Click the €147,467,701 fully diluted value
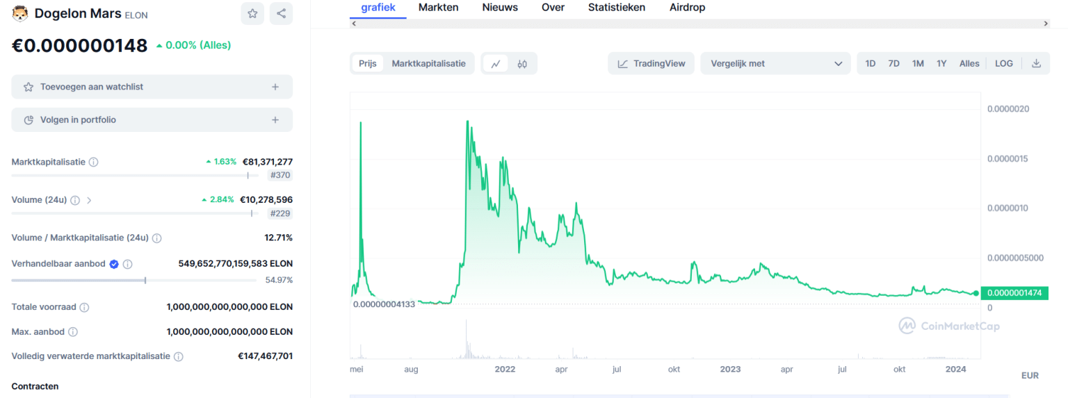Viewport: 1068px width, 398px height. [x=265, y=356]
